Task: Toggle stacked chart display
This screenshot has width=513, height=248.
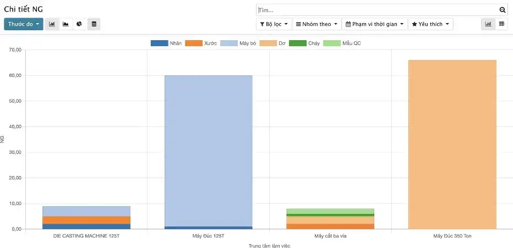Action: (x=94, y=24)
